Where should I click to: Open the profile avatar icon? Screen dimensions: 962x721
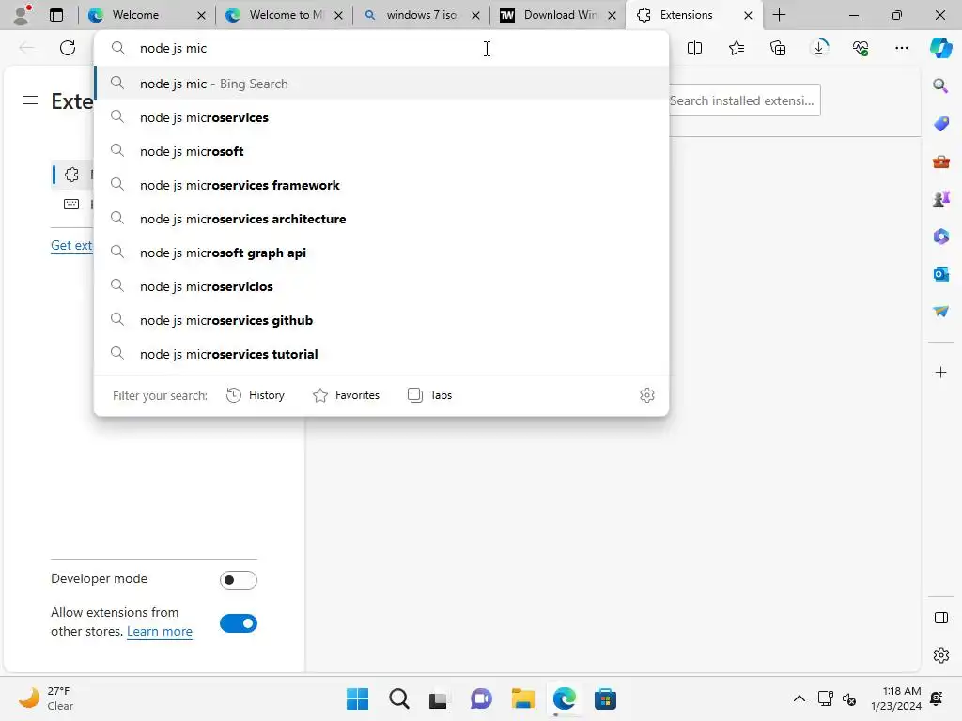[x=22, y=15]
